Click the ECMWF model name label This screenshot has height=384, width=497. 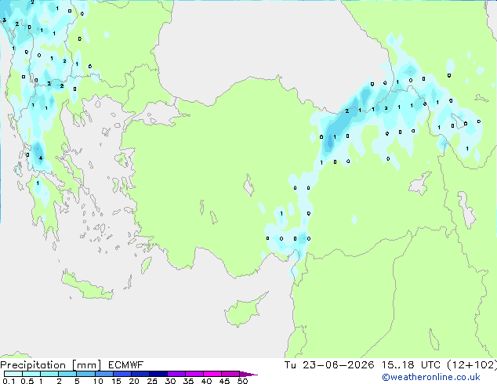(126, 365)
